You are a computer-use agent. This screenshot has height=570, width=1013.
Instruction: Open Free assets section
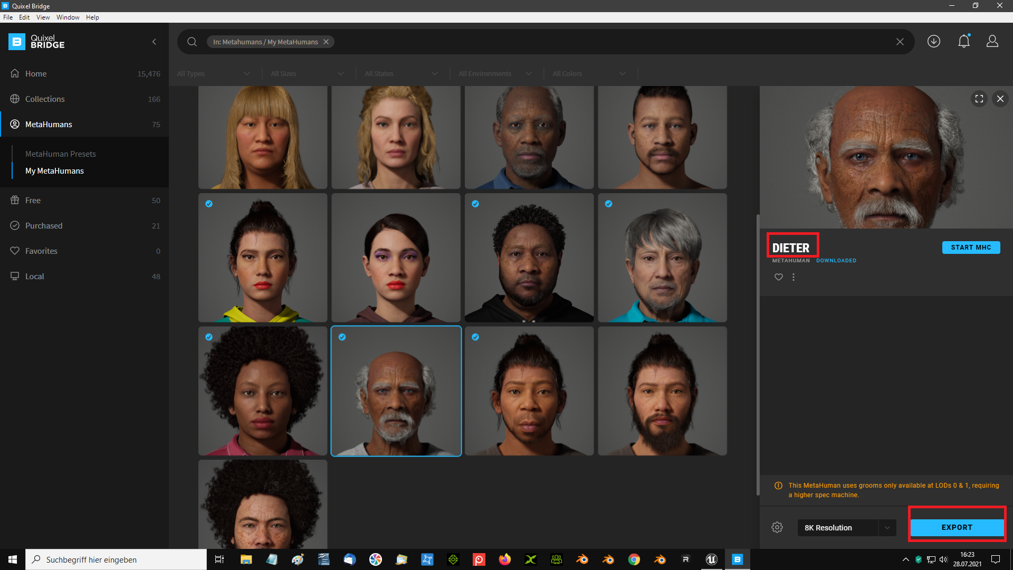click(x=84, y=200)
